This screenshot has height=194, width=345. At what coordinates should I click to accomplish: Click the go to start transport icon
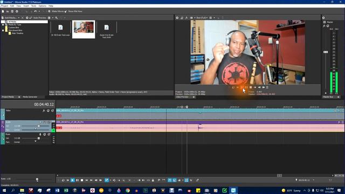86,180
